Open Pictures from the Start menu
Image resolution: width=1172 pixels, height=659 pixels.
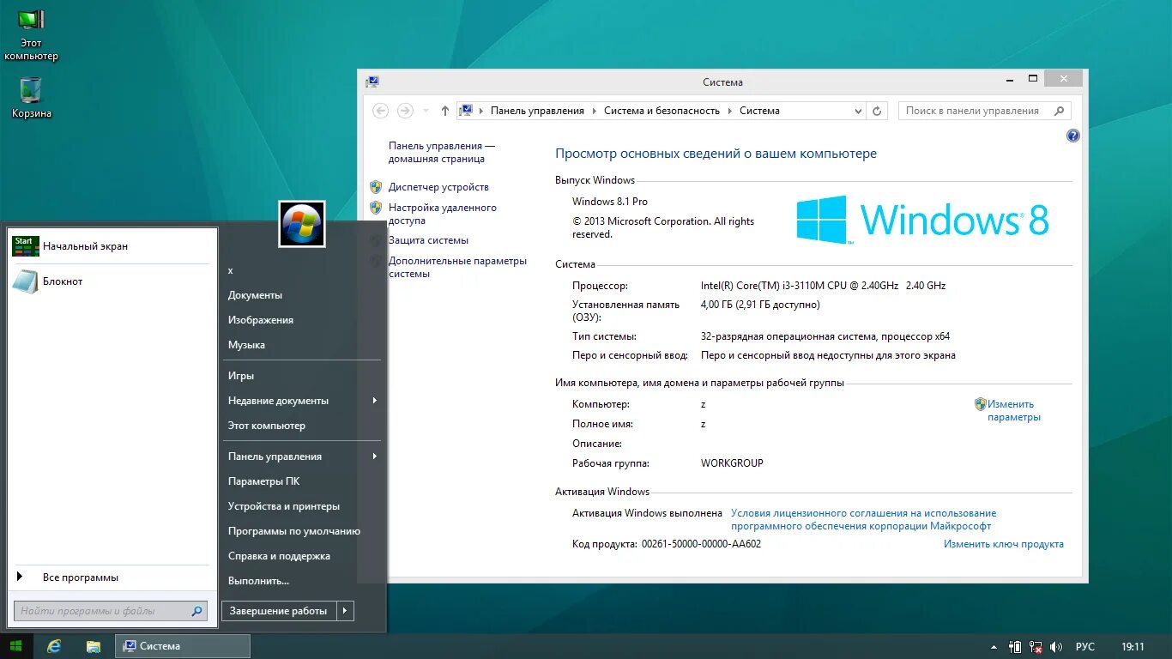(x=261, y=320)
